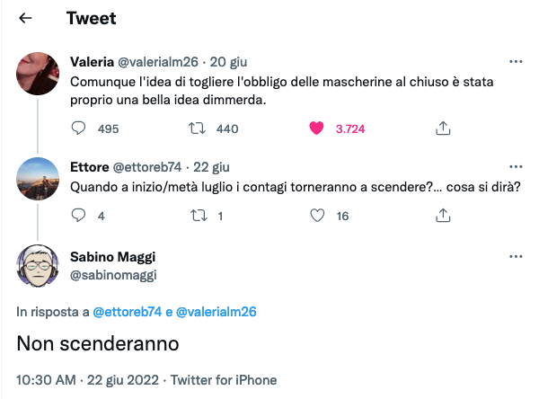Open Sabino Maggi's profile avatar
The image size is (539, 399).
click(x=38, y=264)
